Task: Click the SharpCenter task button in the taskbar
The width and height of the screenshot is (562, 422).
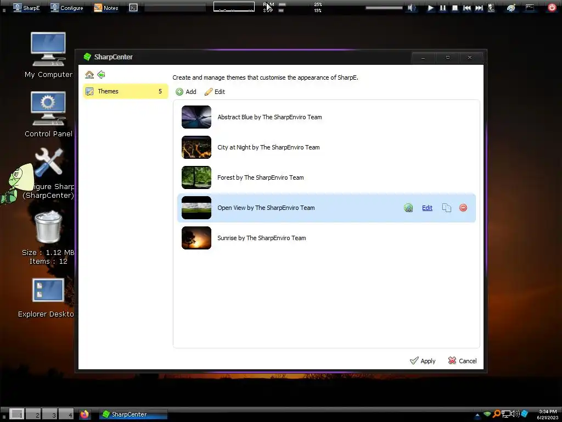Action: click(133, 414)
